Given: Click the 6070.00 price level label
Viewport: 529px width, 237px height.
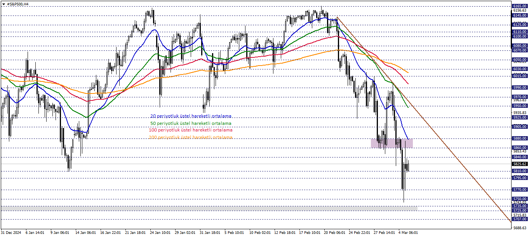Looking at the screenshot, I should [520, 50].
